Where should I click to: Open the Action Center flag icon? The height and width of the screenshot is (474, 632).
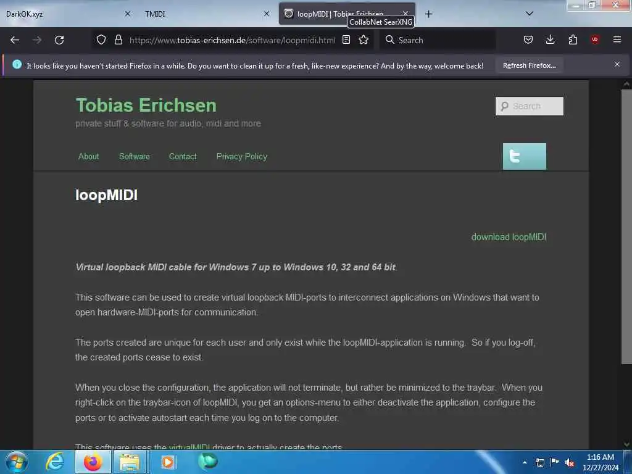tap(555, 462)
